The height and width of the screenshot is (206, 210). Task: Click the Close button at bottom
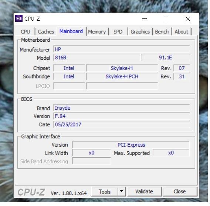tap(180, 192)
